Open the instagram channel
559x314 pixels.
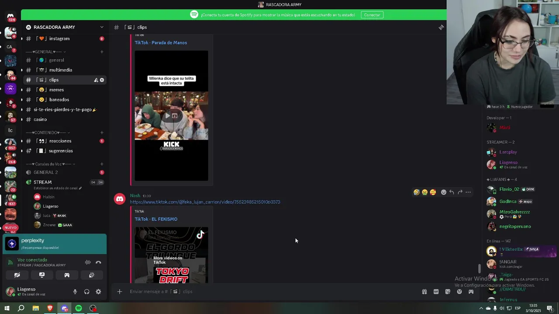pyautogui.click(x=65, y=39)
